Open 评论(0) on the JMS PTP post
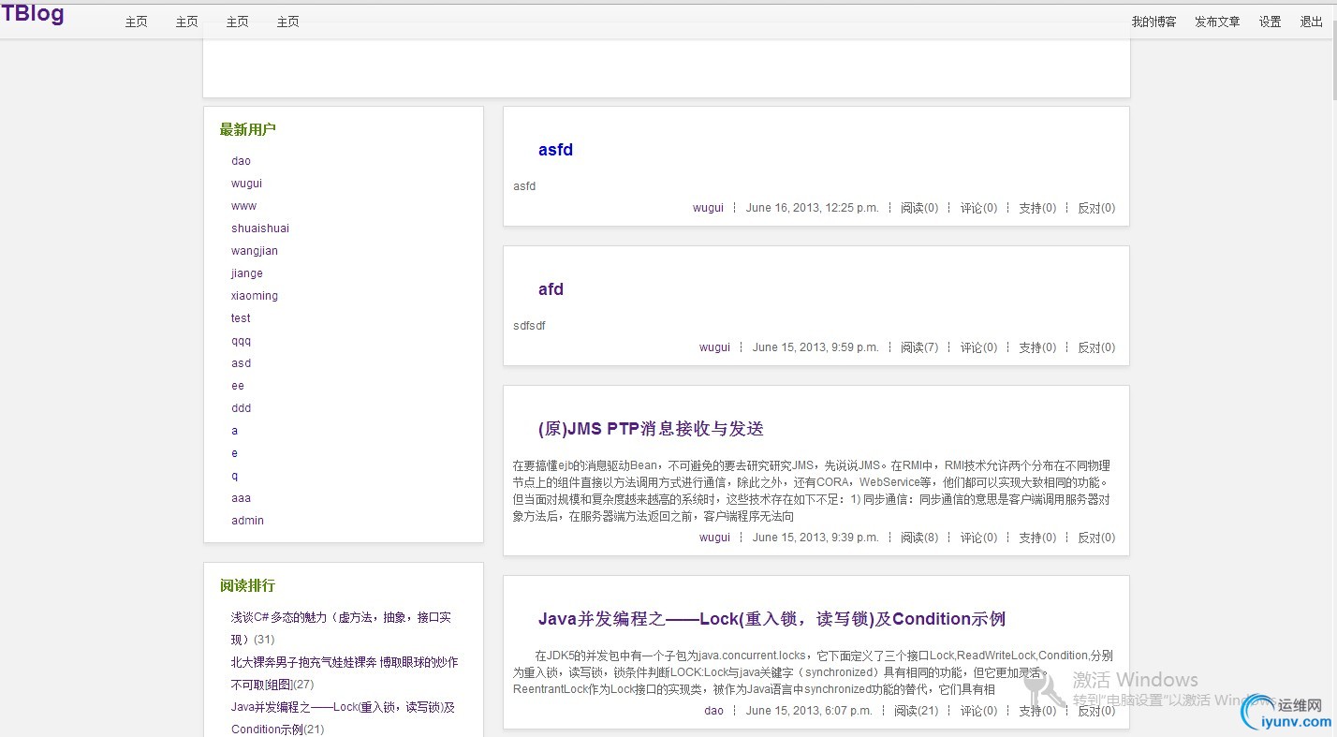This screenshot has width=1337, height=737. tap(978, 538)
